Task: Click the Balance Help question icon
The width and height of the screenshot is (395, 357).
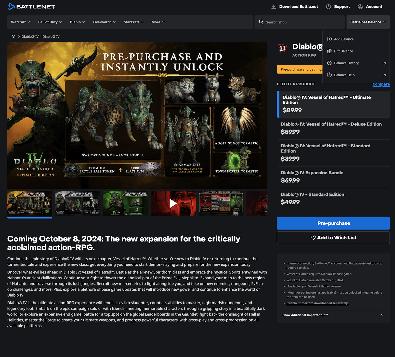Action: pos(329,75)
